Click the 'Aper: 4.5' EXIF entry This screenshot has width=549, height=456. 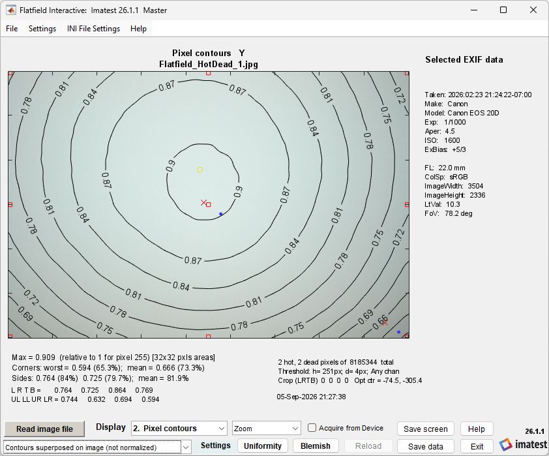pos(439,131)
